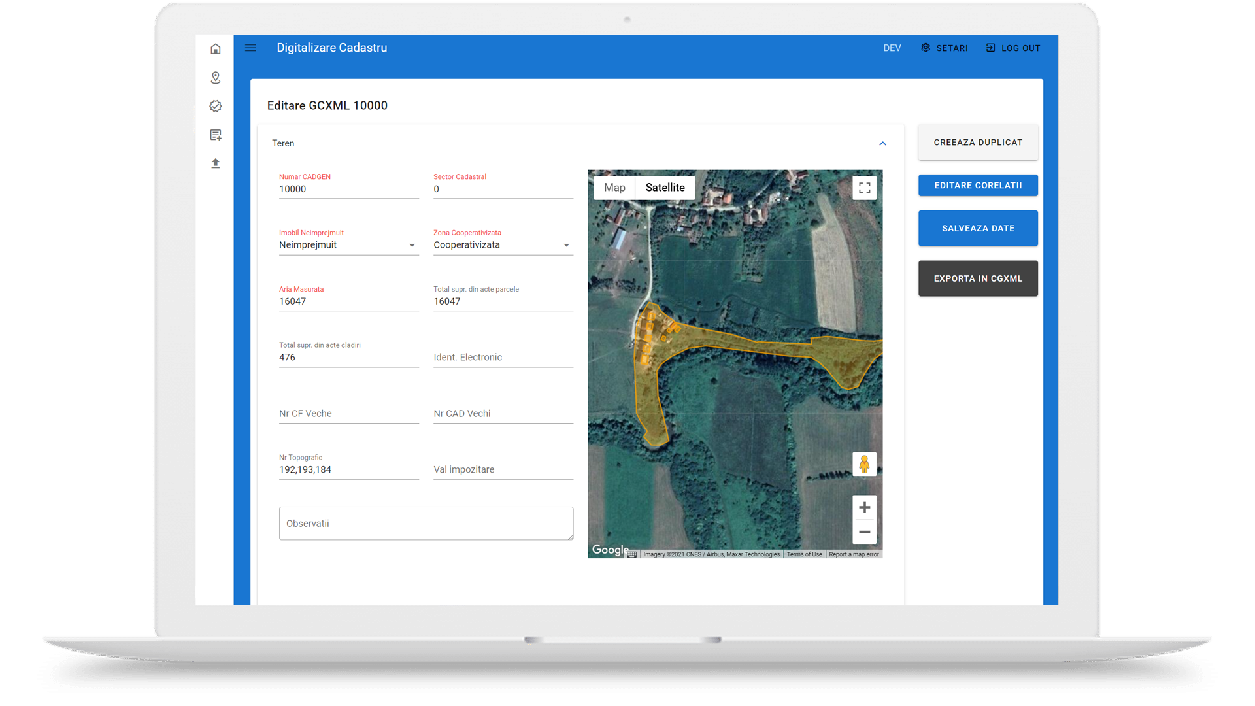The image size is (1255, 706).
Task: Open the home icon in sidebar
Action: (x=216, y=49)
